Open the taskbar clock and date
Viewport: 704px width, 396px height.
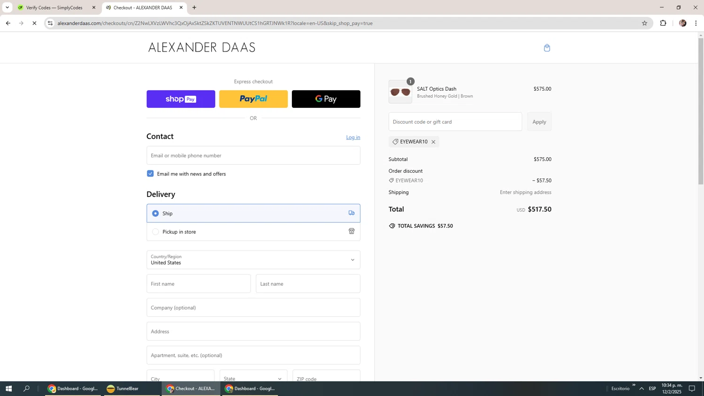click(x=672, y=388)
